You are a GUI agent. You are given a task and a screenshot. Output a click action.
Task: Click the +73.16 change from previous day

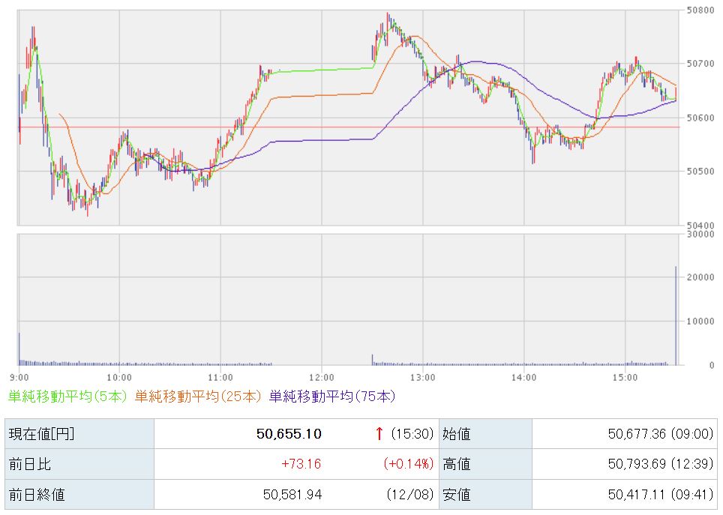pos(301,464)
